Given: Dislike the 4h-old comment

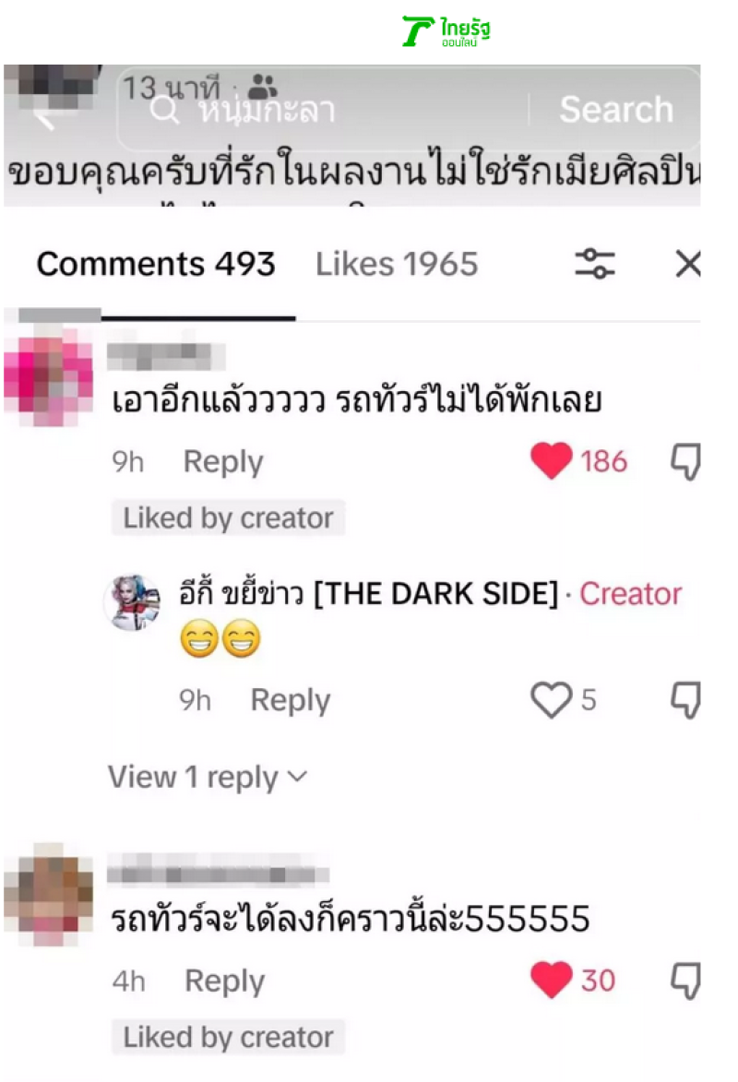Looking at the screenshot, I should point(685,981).
